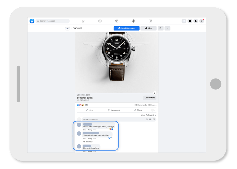Click the Send Message button
Screen dimensions: 237x169
126,28
